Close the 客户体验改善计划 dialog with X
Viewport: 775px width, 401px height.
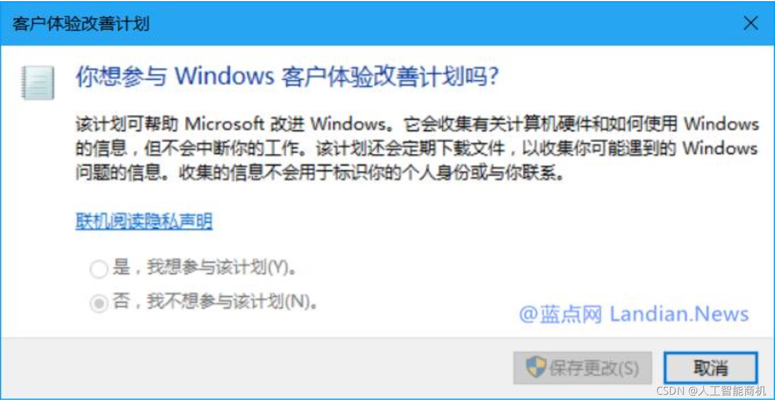point(750,23)
